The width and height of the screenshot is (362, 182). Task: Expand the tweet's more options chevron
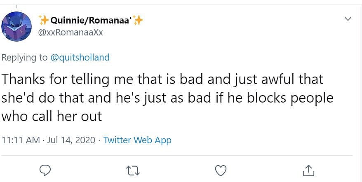(348, 19)
